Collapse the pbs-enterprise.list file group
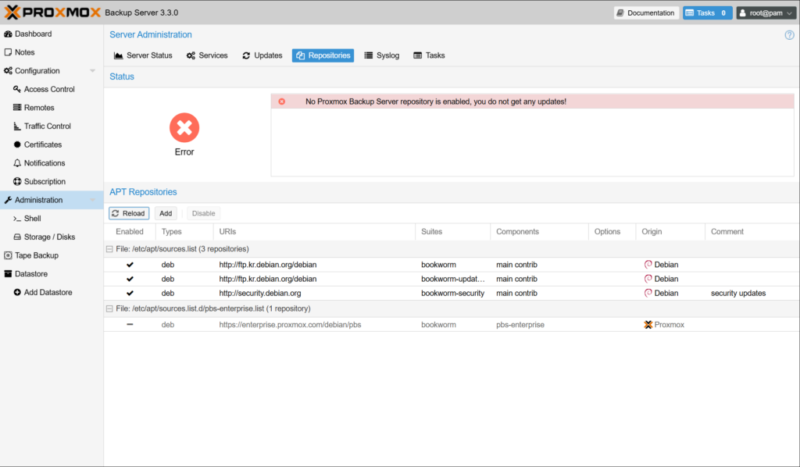The width and height of the screenshot is (800, 467). coord(109,308)
